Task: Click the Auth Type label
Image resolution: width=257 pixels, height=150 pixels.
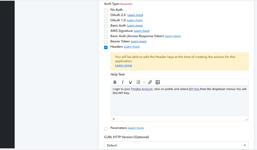Action: click(x=111, y=3)
